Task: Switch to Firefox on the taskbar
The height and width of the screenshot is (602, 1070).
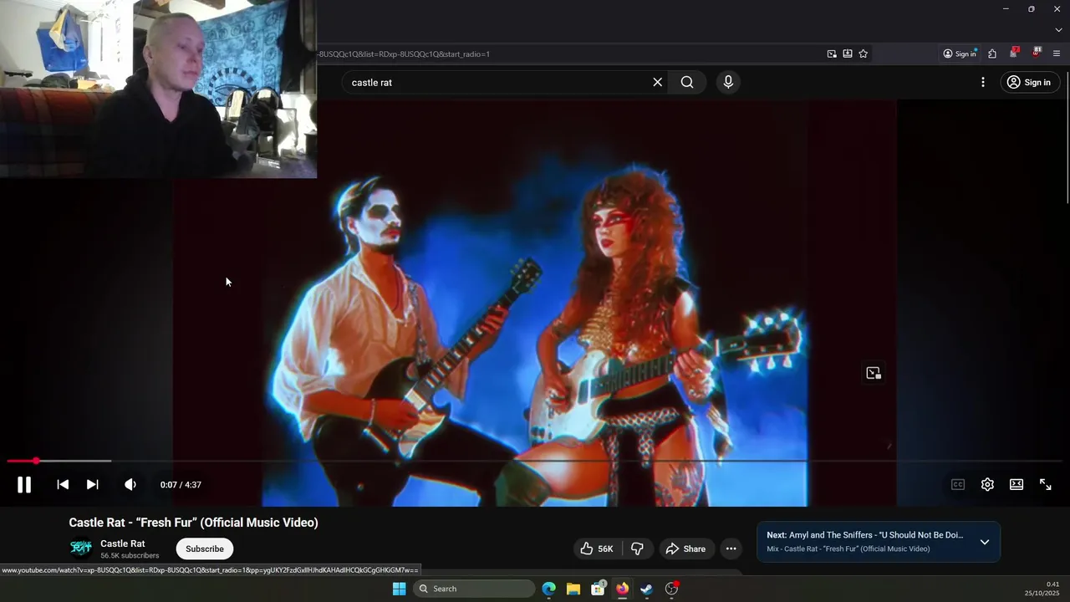Action: [x=622, y=589]
